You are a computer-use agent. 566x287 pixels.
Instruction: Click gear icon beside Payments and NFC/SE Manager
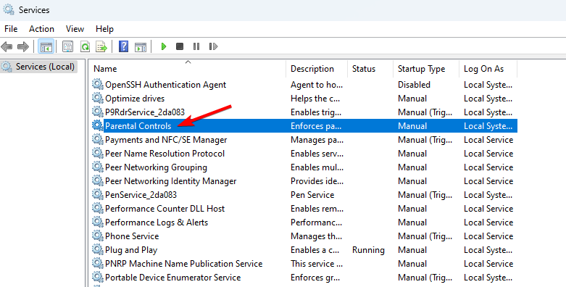97,139
